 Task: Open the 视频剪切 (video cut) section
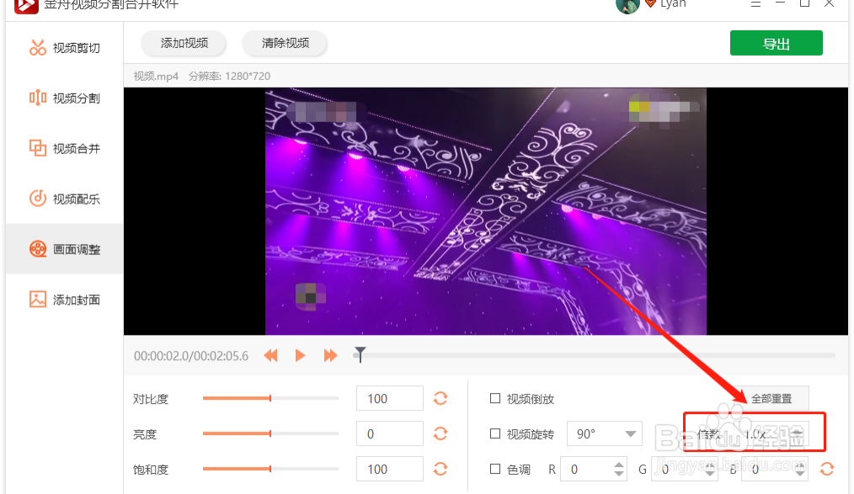pyautogui.click(x=64, y=48)
